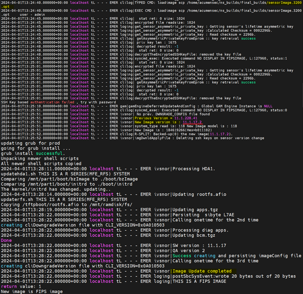Click 'Comparing /mnt/part1/boot/bzImage' line

pos(69,179)
